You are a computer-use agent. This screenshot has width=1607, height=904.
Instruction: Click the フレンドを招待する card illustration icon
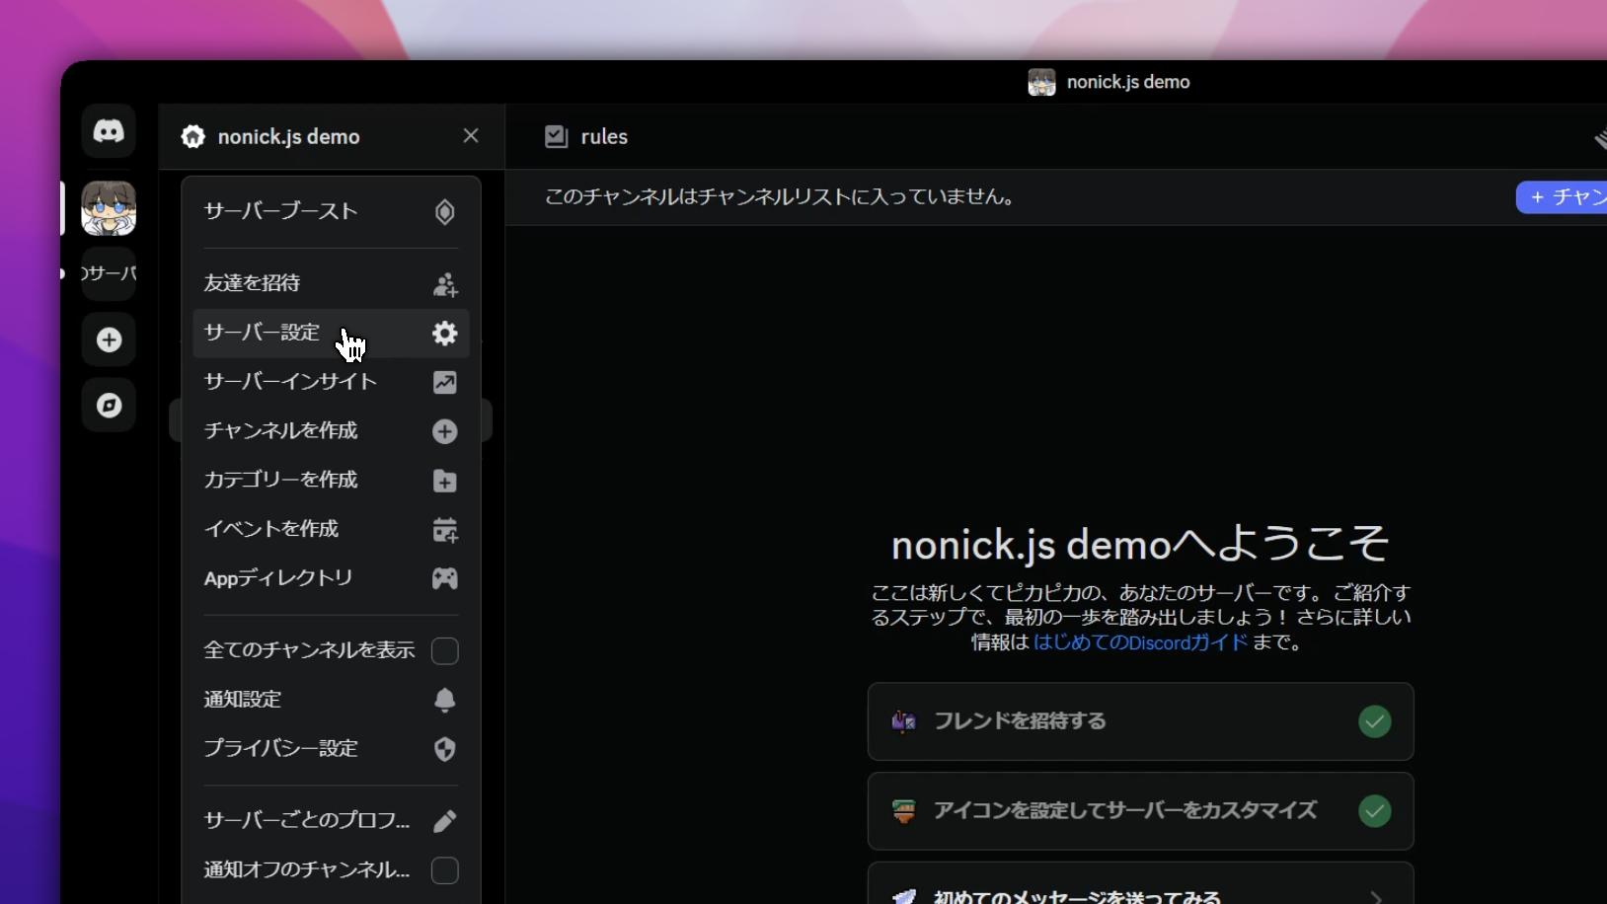[x=903, y=721]
